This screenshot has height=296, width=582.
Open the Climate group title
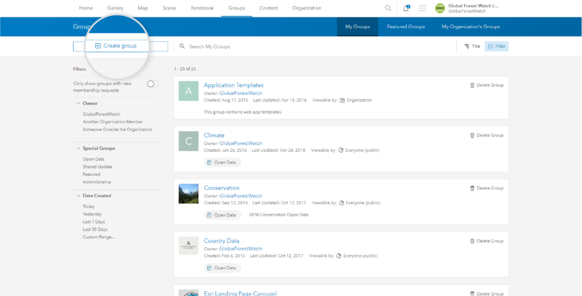[x=214, y=135]
